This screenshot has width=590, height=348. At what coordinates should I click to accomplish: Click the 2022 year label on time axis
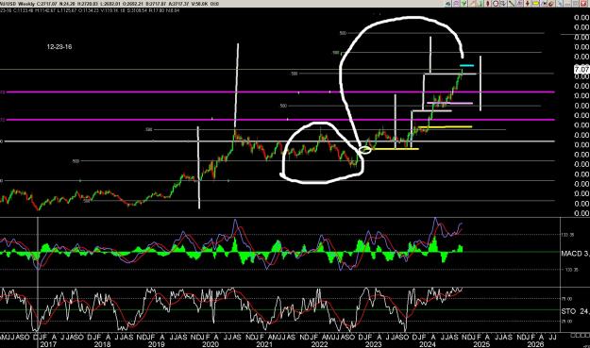click(319, 344)
